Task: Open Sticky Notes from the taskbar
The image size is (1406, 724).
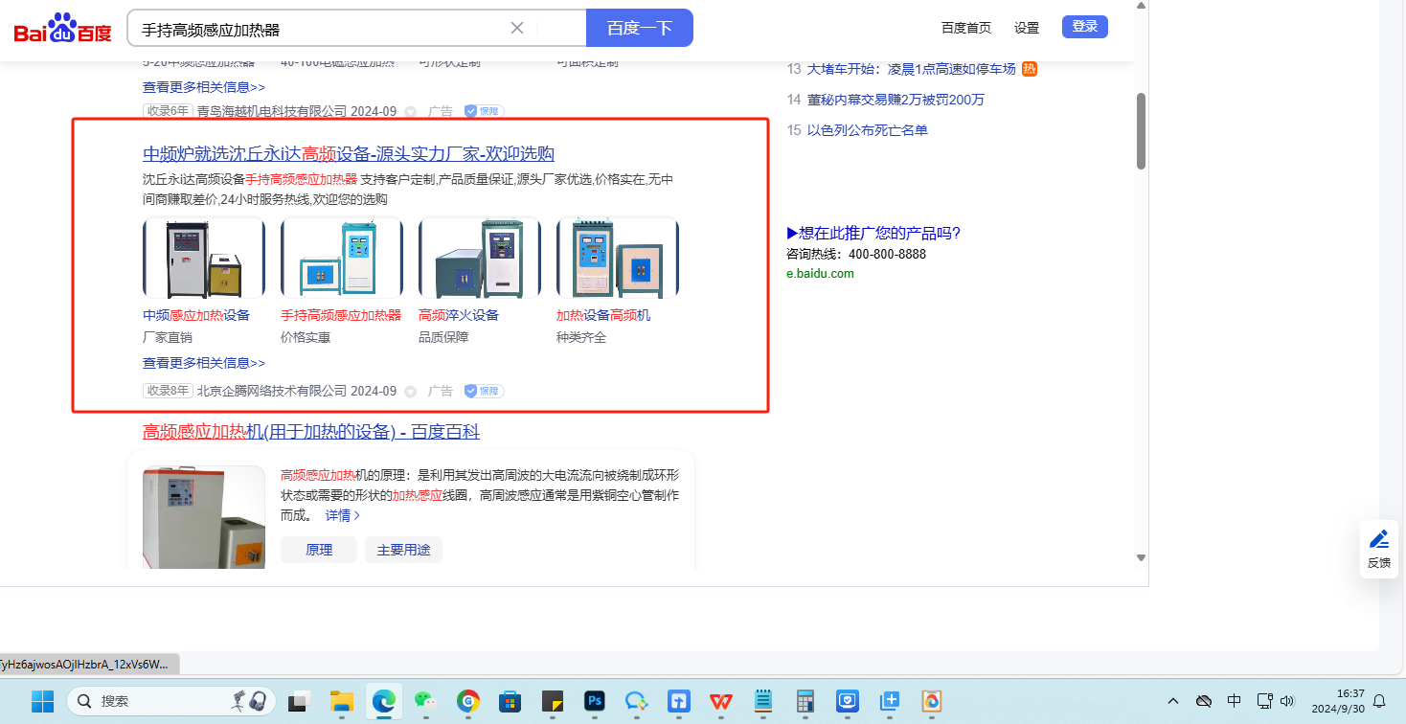Action: (553, 701)
